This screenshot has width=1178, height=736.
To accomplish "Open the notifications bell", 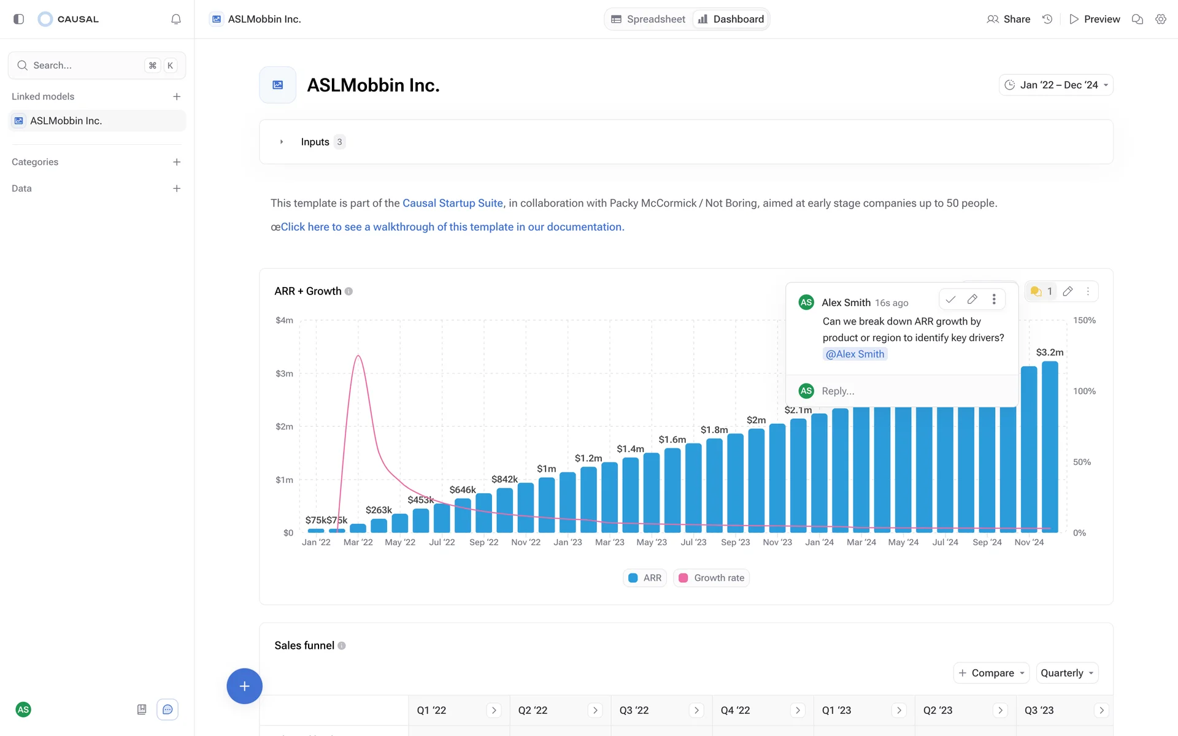I will pos(176,19).
